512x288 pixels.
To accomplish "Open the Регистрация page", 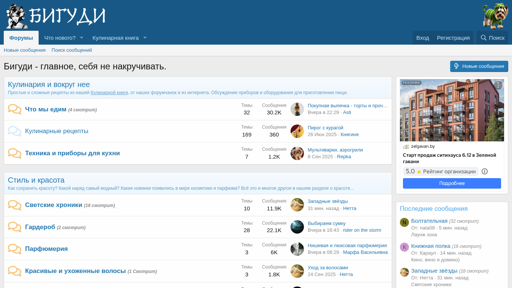I will (x=453, y=38).
